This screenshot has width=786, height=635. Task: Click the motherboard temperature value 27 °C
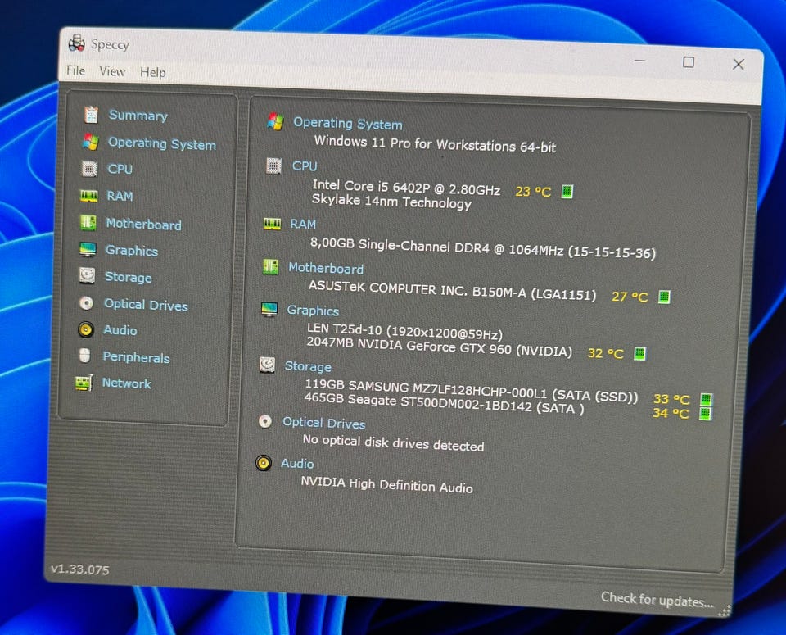click(x=630, y=297)
